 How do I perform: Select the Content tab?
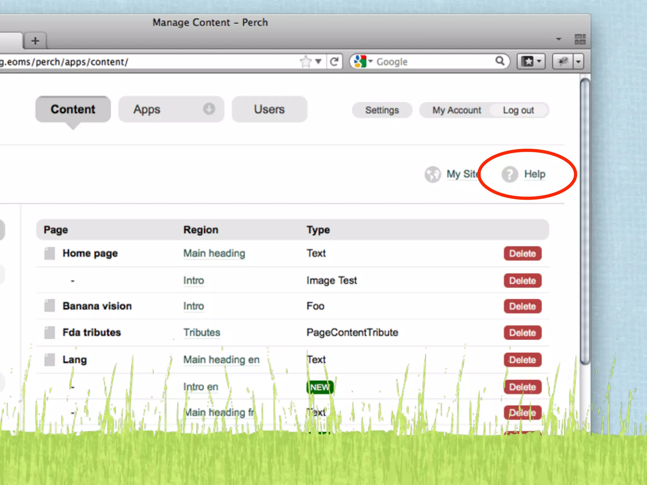pyautogui.click(x=73, y=109)
